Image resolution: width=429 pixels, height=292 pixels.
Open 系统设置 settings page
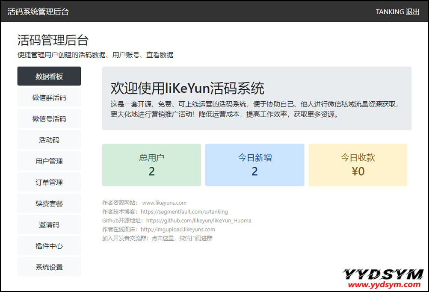click(x=49, y=267)
